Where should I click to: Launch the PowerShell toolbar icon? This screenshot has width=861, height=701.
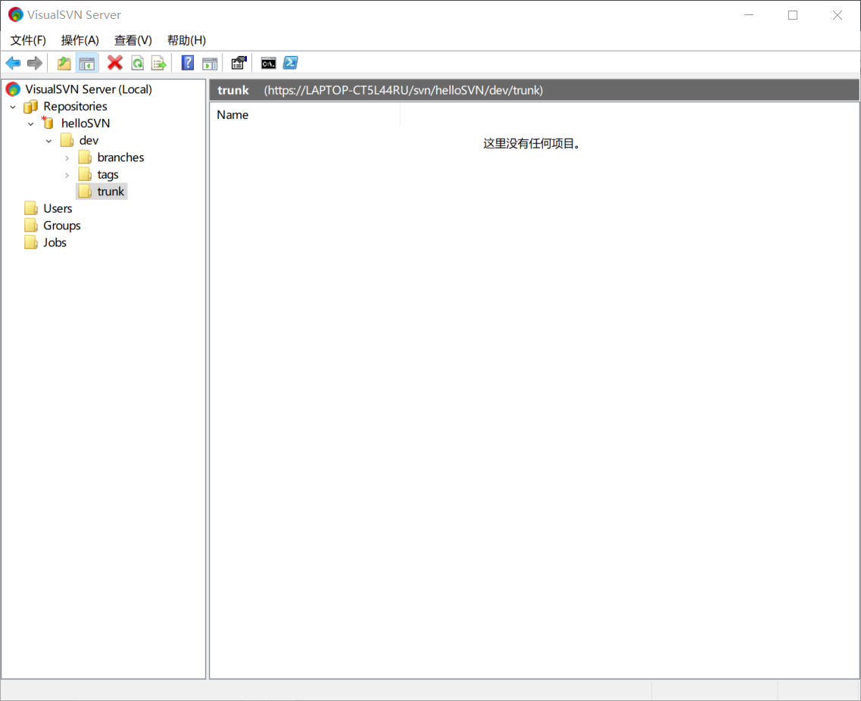click(291, 63)
